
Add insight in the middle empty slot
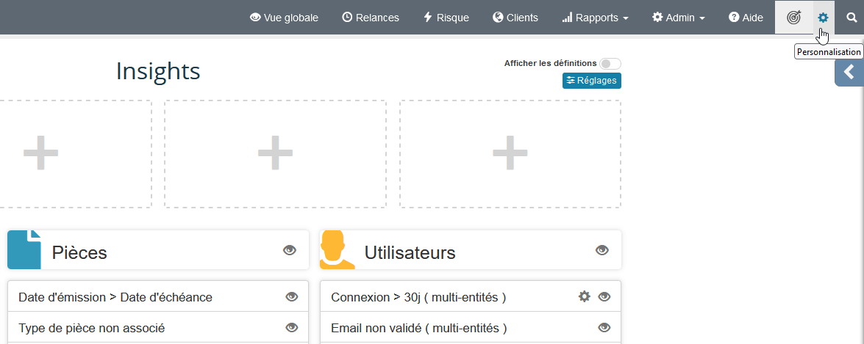(275, 154)
